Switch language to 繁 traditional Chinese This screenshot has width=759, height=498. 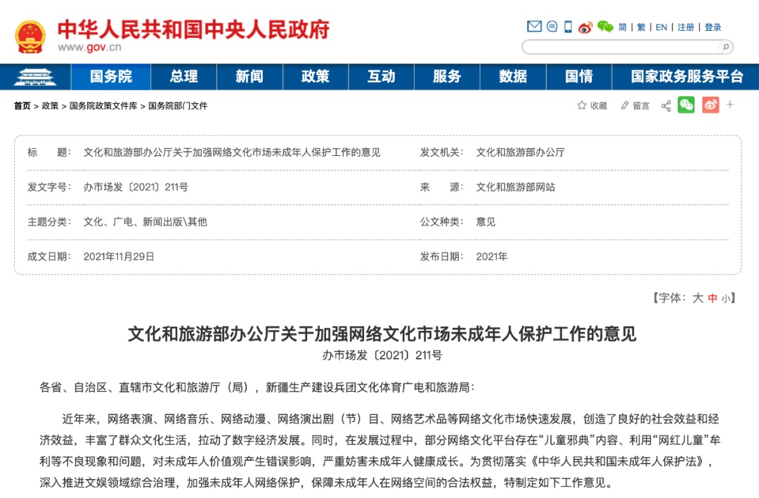coord(641,27)
